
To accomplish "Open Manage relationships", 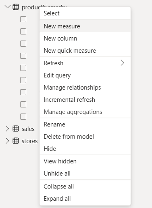I will click(85, 88).
